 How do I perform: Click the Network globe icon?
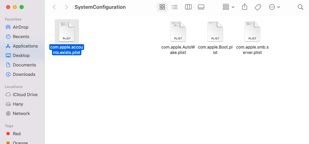pos(8,114)
